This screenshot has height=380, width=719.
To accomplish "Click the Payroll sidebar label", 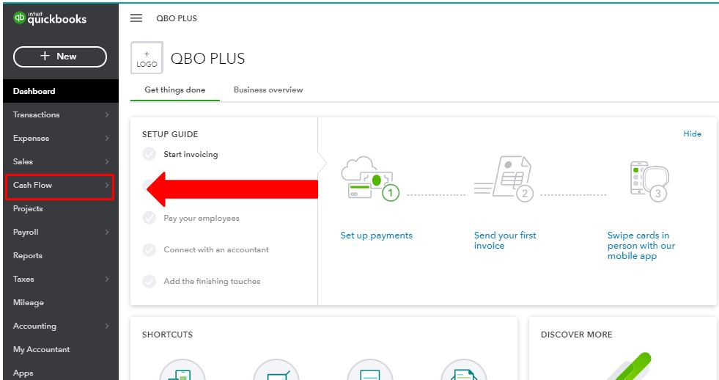I will click(26, 233).
